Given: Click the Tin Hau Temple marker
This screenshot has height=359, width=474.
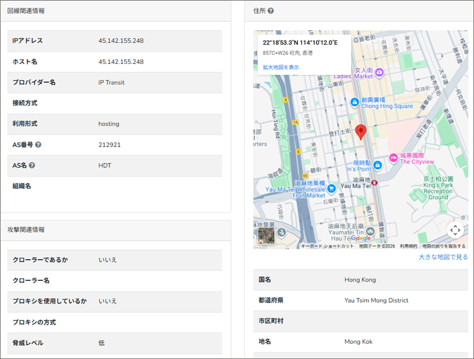Looking at the screenshot, I should pyautogui.click(x=370, y=230).
